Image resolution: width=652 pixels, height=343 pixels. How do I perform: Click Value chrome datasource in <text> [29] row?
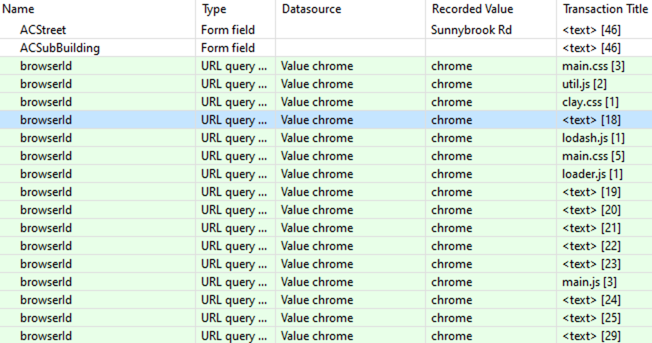(317, 336)
